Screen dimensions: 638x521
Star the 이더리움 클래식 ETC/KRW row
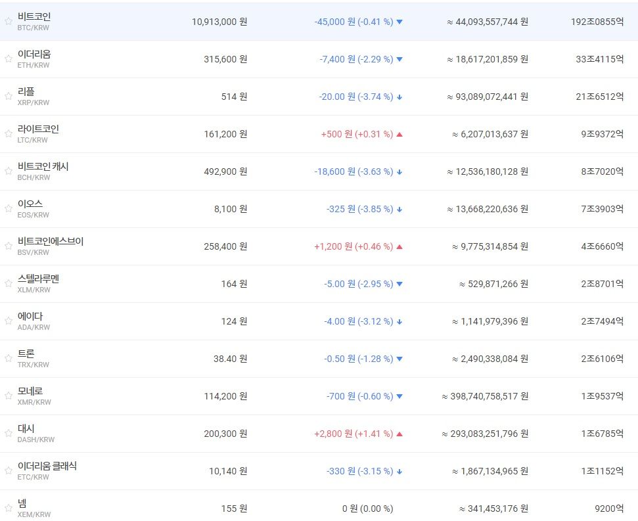coord(8,470)
